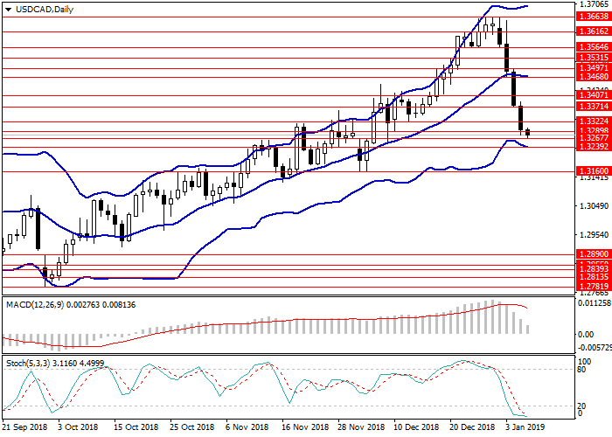612x437 pixels.
Task: Select the 25 Oct 2018 date label
Action: [x=192, y=427]
